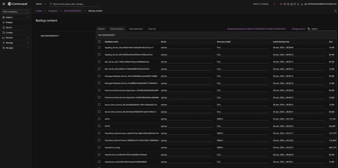Check the AppMng_Service_DB_4418b572 row checkbox
Screen dimensions: 338x168
click(99, 47)
